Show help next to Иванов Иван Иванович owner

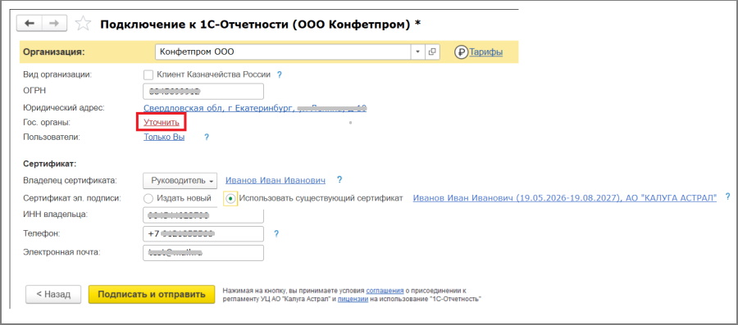339,180
